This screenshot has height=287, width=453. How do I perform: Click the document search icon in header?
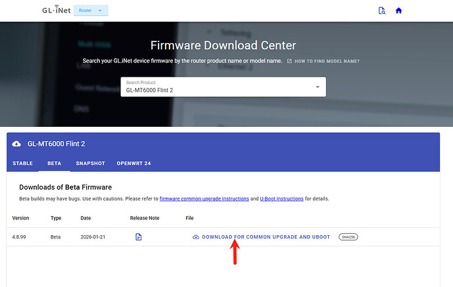coord(381,11)
